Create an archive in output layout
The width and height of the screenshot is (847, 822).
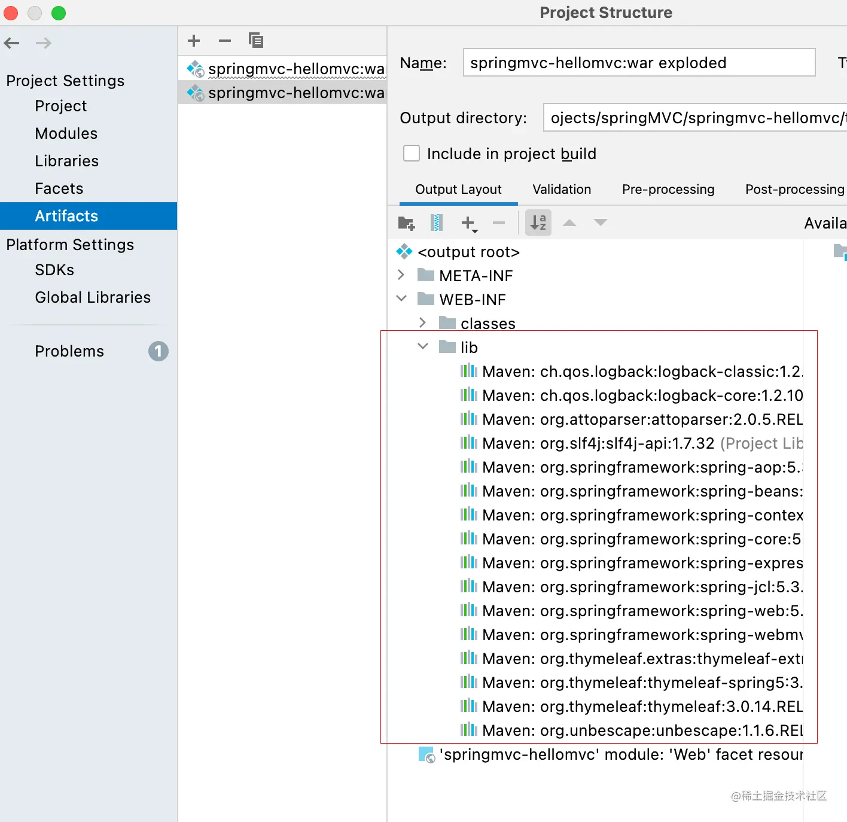pos(437,223)
